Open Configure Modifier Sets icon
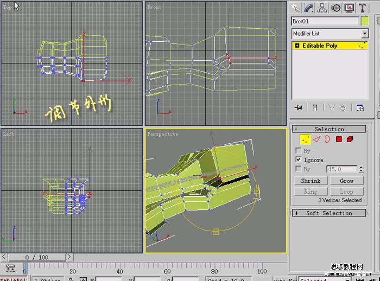Viewport: 380px width, 281px height. [x=360, y=107]
